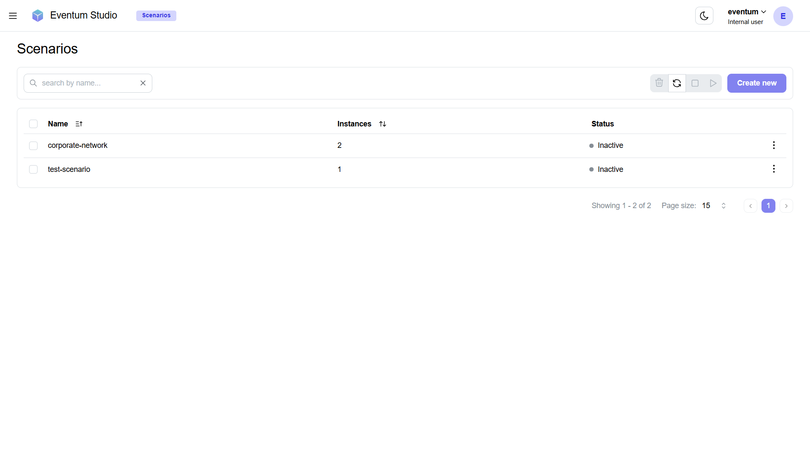Screen dimensions: 810x455
Task: Select the checkbox for test-scenario
Action: click(33, 169)
